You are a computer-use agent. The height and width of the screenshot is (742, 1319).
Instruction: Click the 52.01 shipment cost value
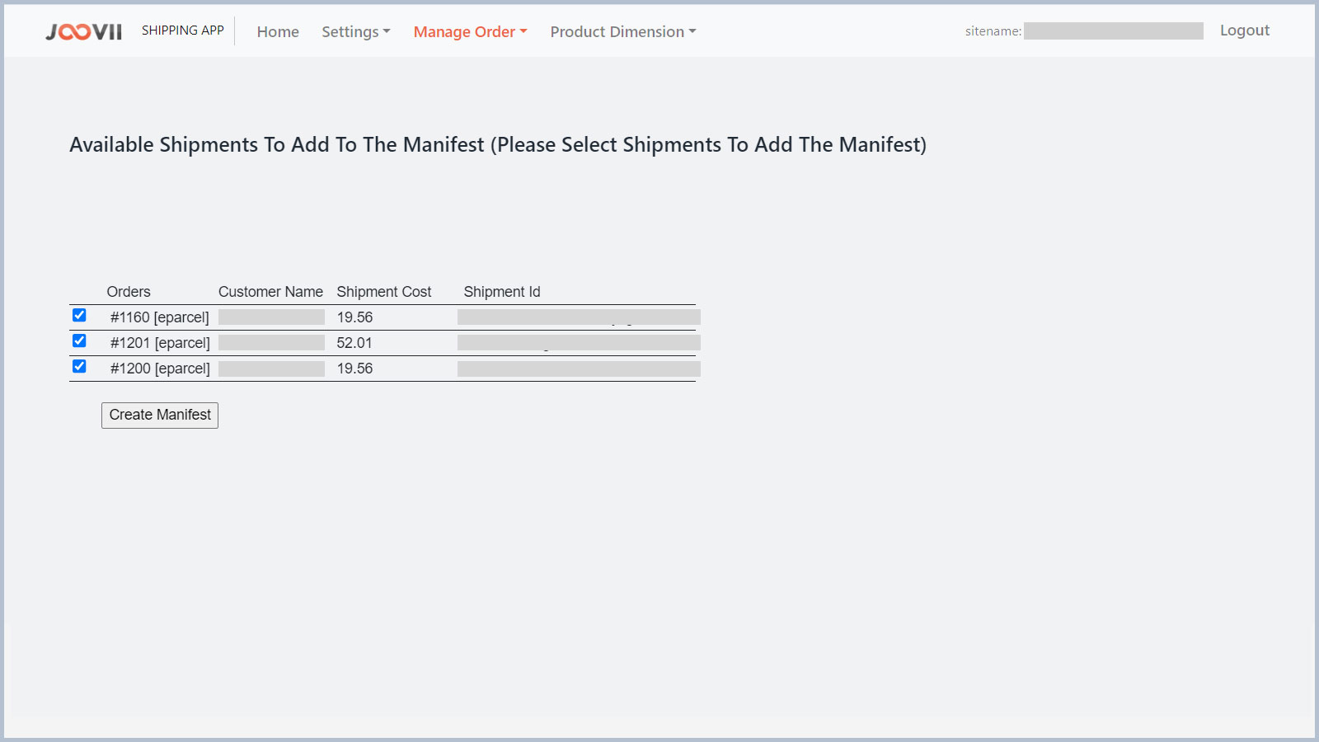(x=354, y=343)
